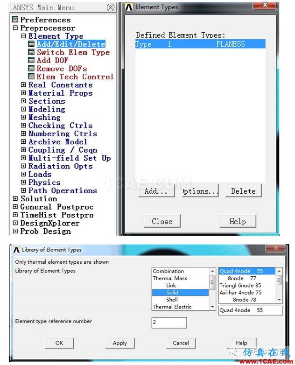Viewport: 295px width, 365px height.
Task: Expand the Material Props node
Action: pos(23,93)
